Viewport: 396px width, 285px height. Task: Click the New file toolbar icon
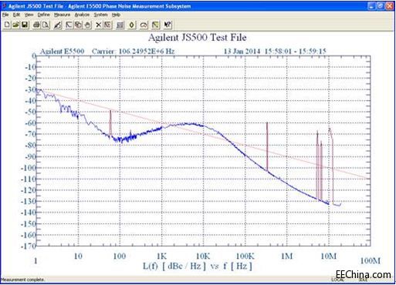click(7, 25)
